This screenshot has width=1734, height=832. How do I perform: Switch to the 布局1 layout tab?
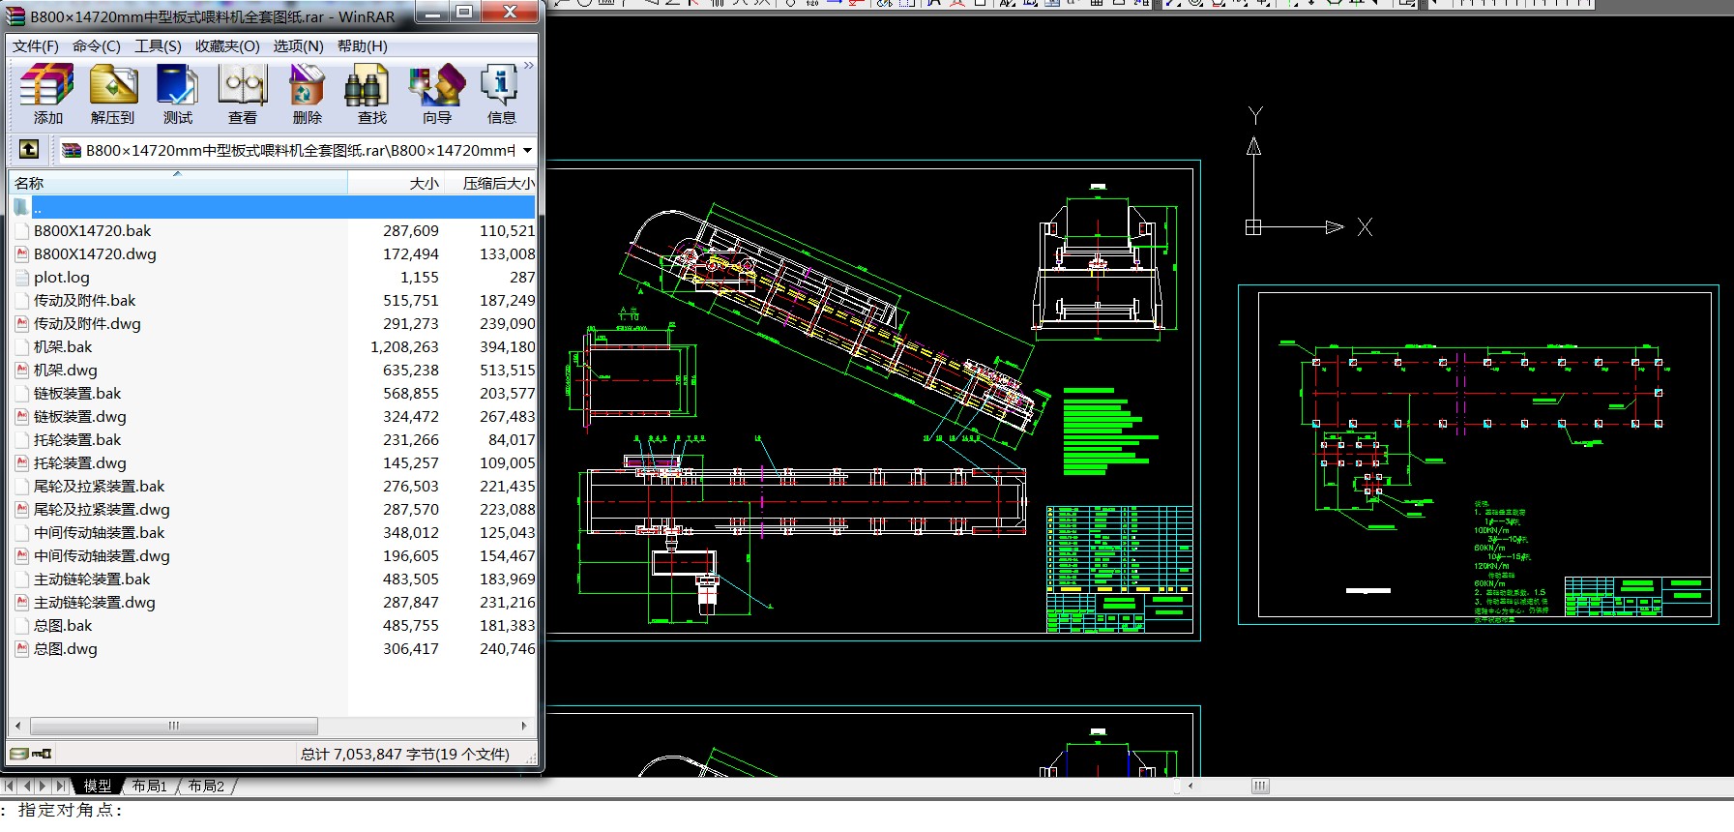150,786
